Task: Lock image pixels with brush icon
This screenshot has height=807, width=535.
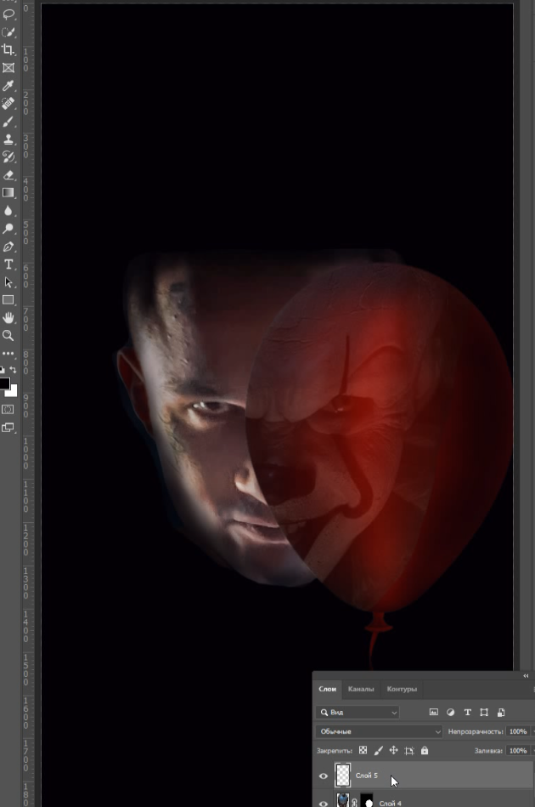Action: (378, 750)
